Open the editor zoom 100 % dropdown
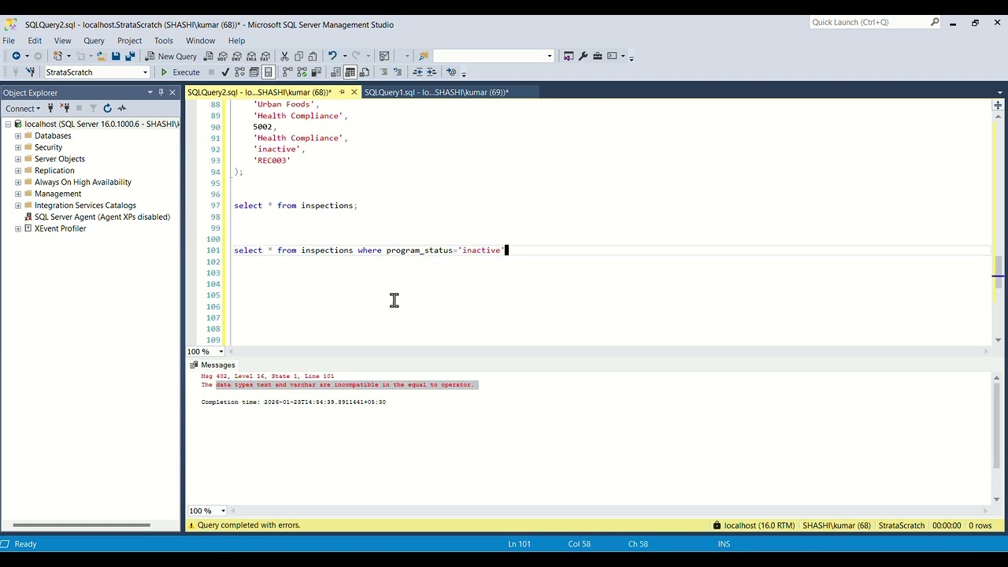Image resolution: width=1008 pixels, height=567 pixels. coord(221,351)
